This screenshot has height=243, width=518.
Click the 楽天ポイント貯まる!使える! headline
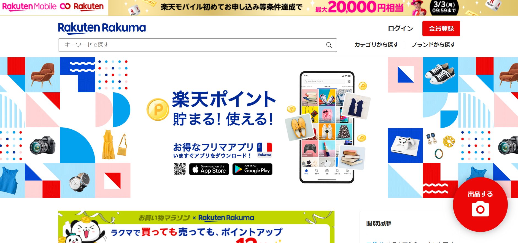(x=224, y=109)
